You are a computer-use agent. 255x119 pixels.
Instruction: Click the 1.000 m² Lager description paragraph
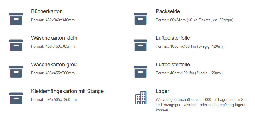(201, 105)
